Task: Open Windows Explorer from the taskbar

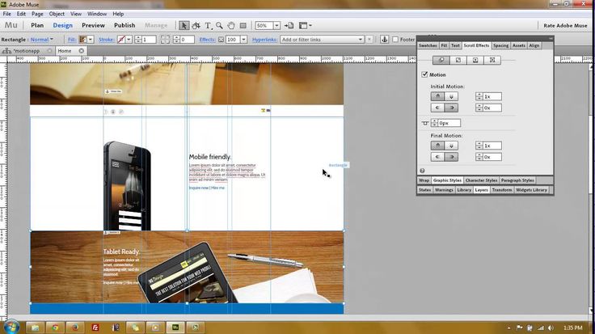Action: (x=35, y=328)
